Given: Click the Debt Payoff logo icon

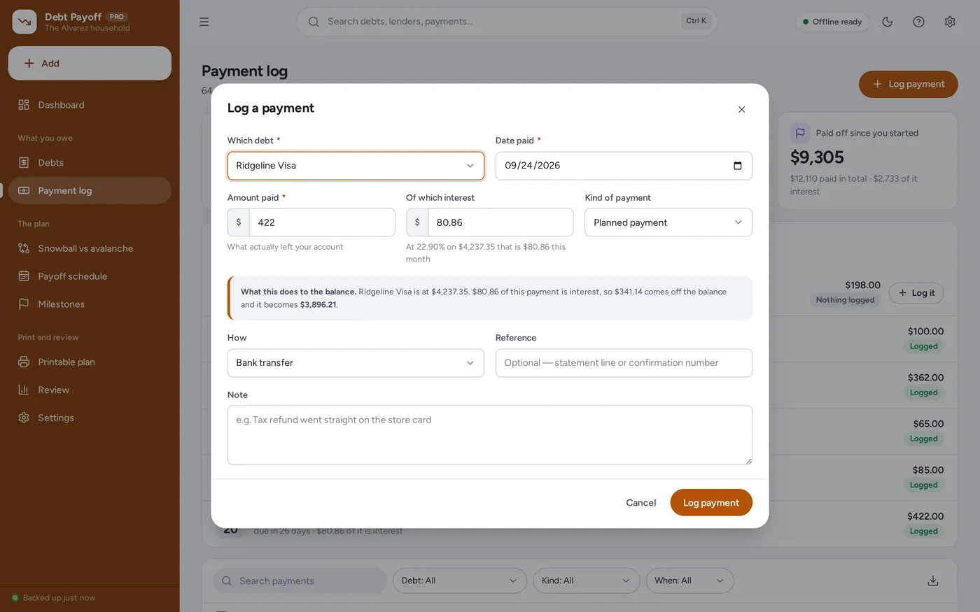Looking at the screenshot, I should (24, 22).
